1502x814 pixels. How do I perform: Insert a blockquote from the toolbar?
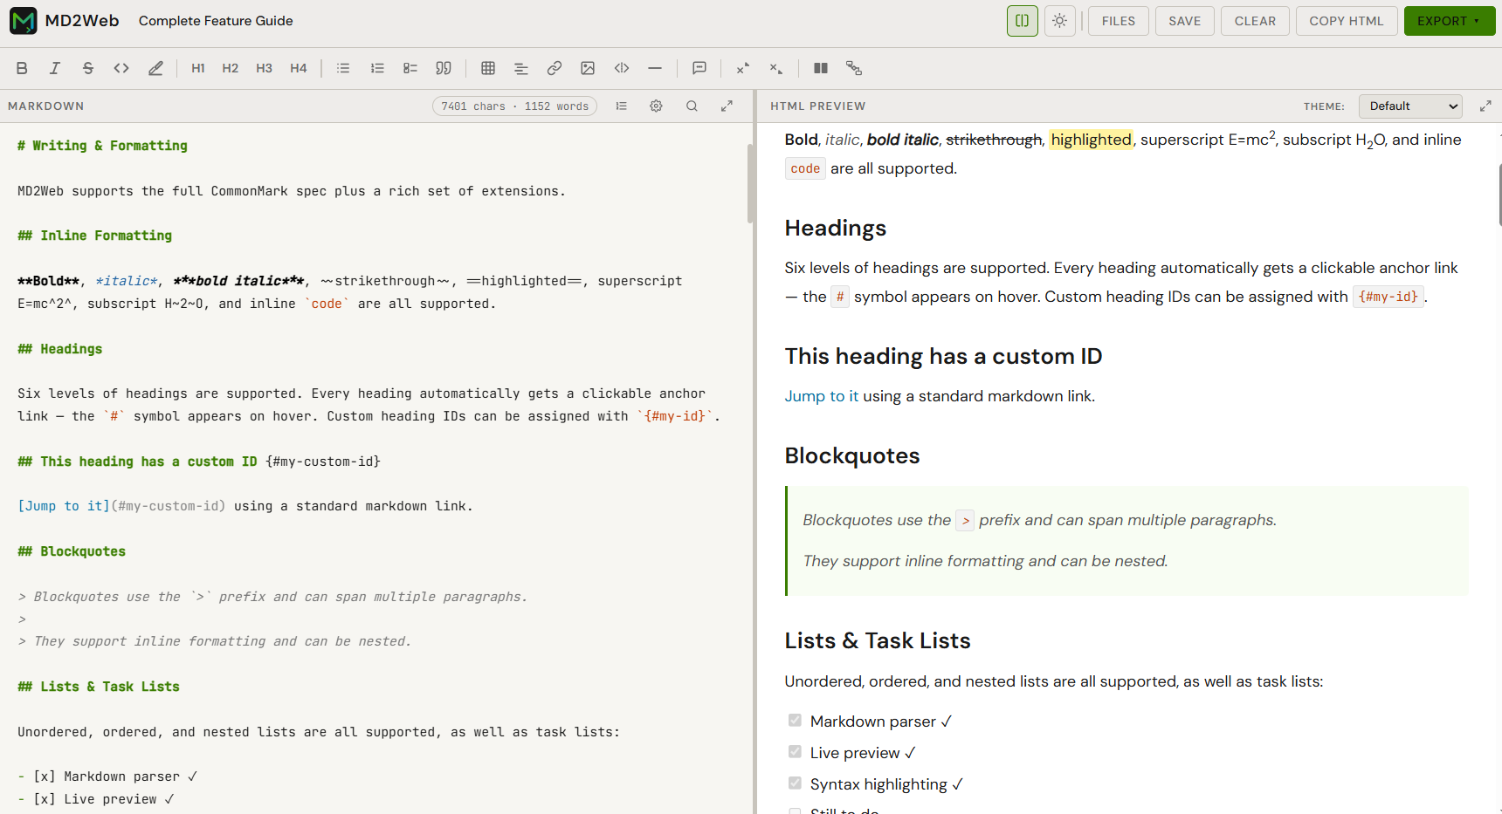pos(444,67)
